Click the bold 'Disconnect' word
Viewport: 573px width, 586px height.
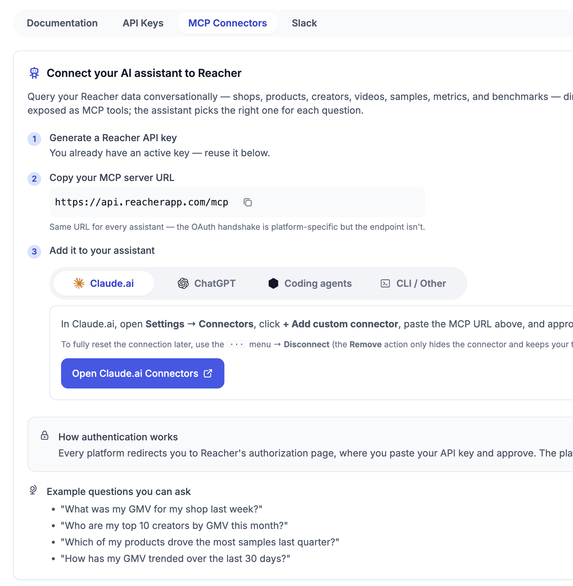[x=306, y=344]
